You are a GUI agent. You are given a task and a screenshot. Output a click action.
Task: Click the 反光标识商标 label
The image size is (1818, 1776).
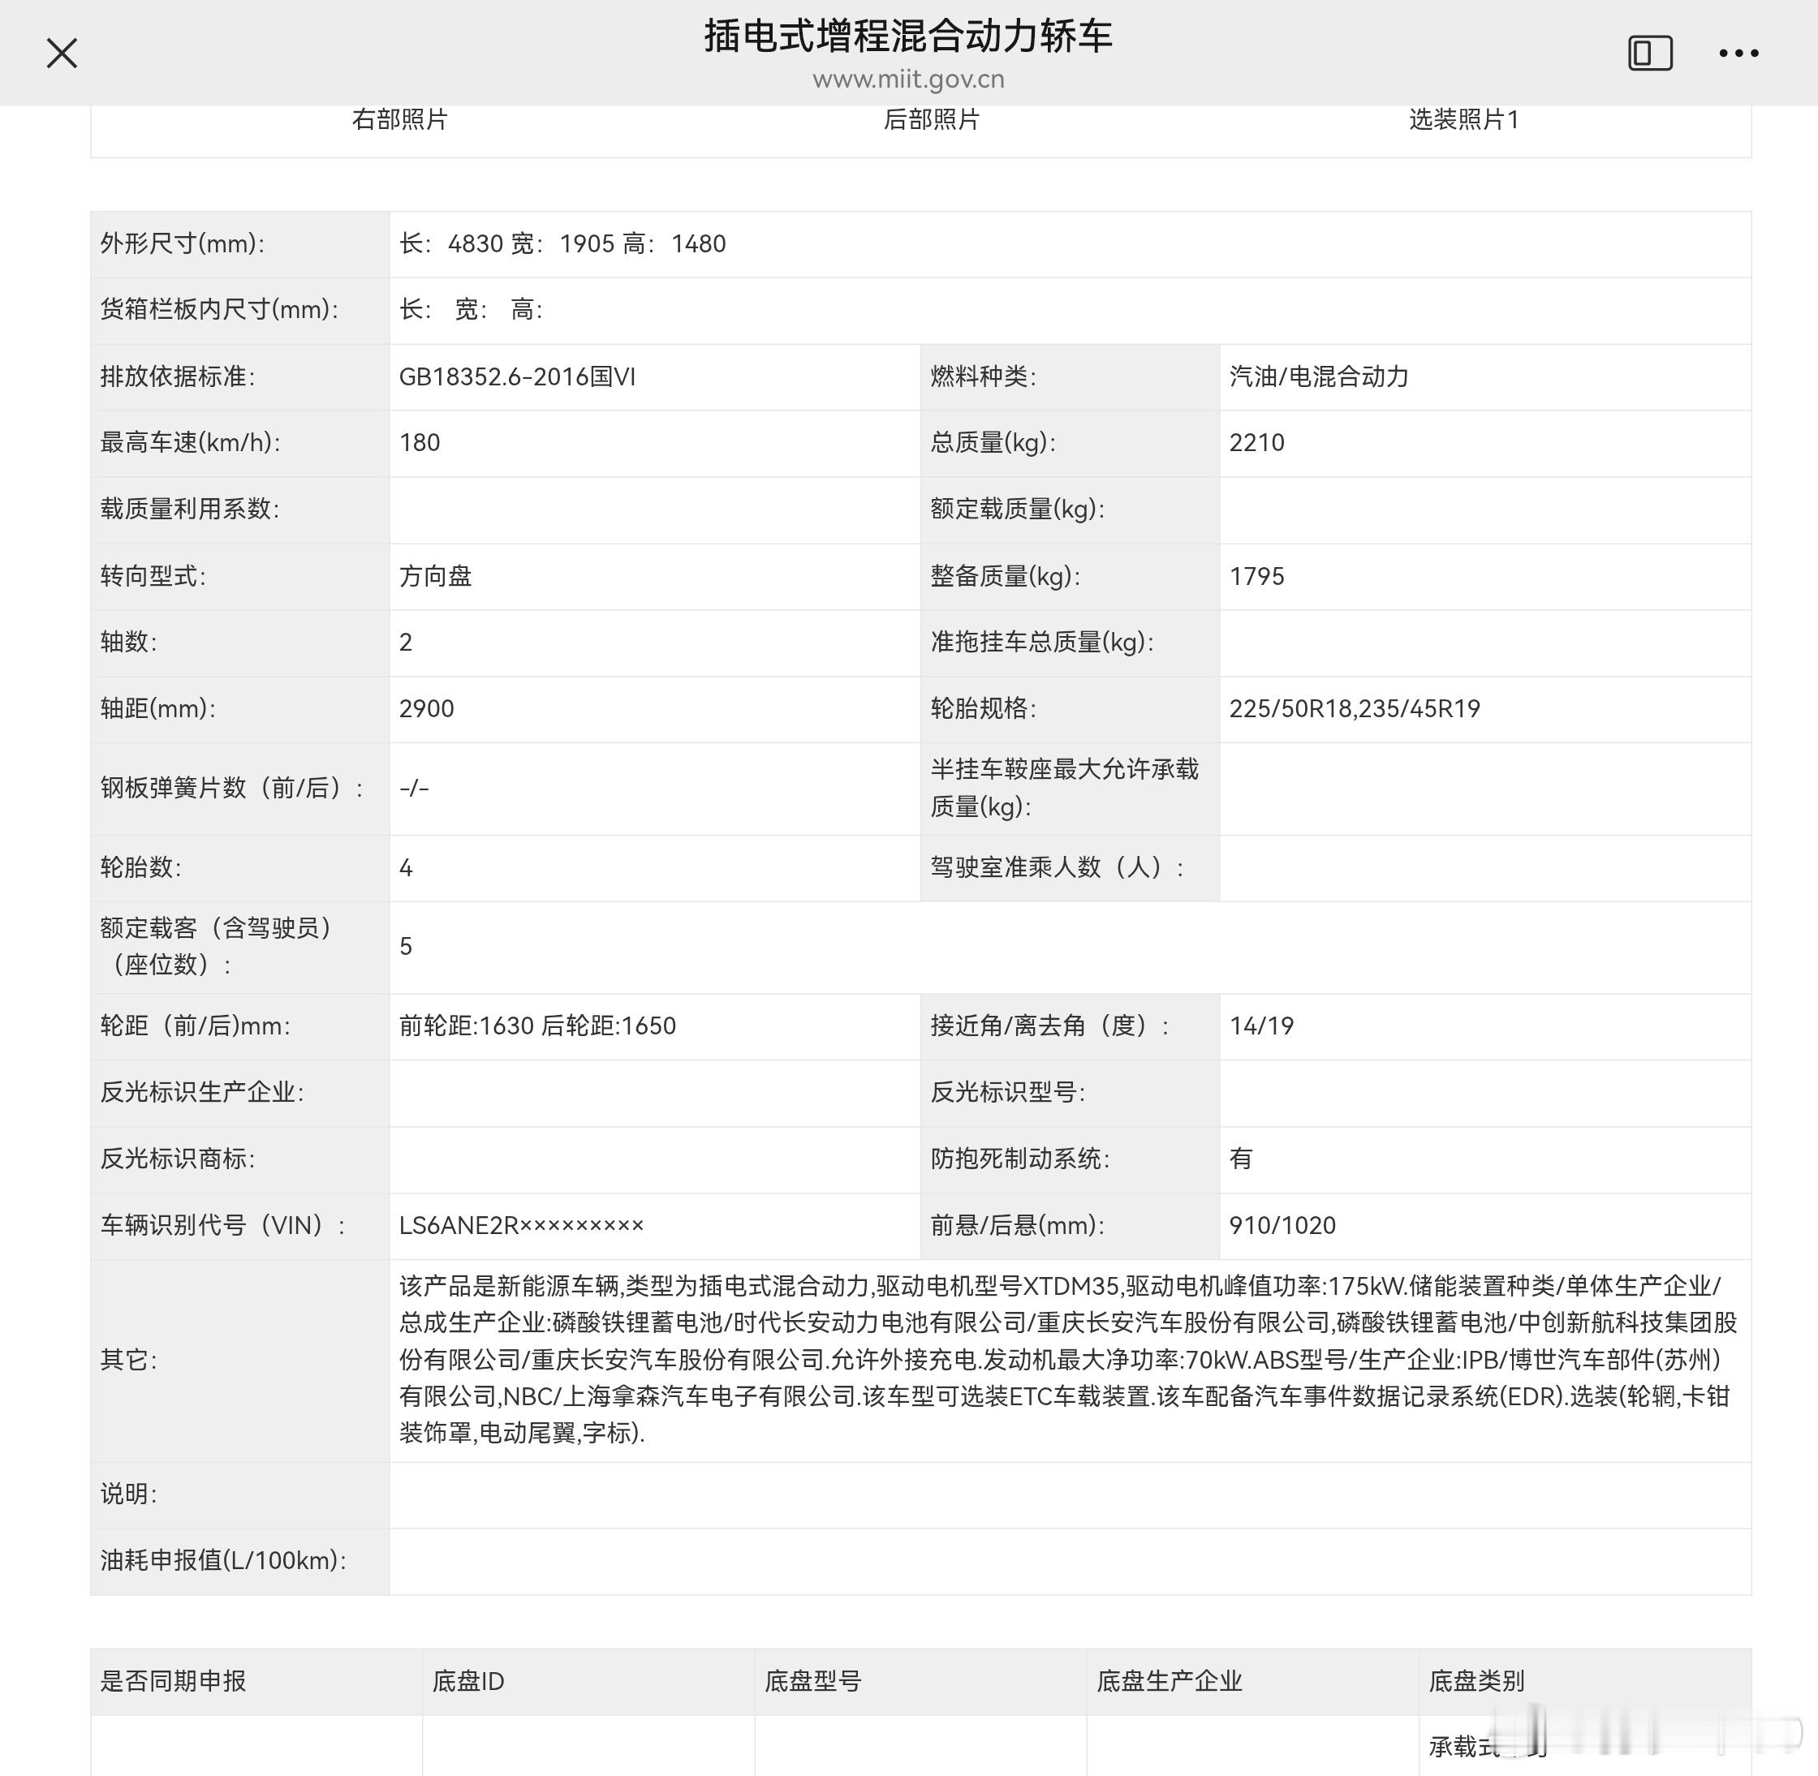177,1159
